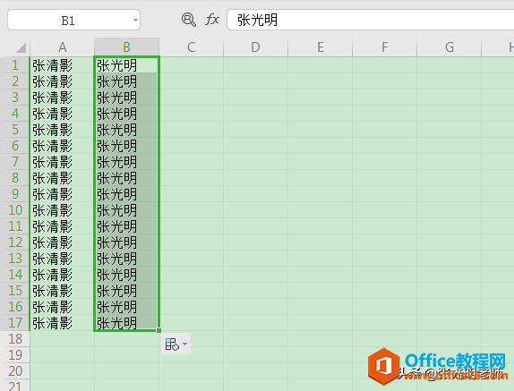
Task: Select column E header
Action: click(x=320, y=47)
